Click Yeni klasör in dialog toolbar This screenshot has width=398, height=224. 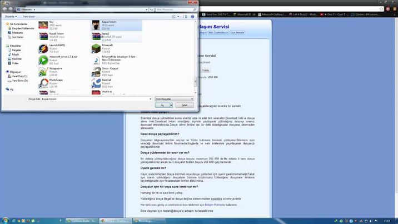click(29, 17)
